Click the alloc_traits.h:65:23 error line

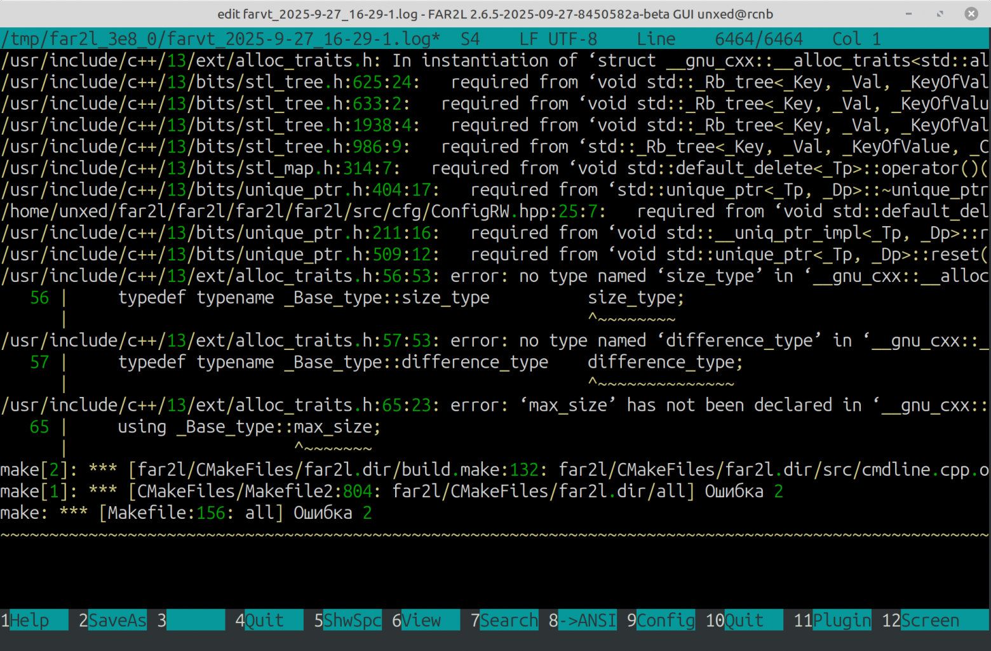click(495, 405)
